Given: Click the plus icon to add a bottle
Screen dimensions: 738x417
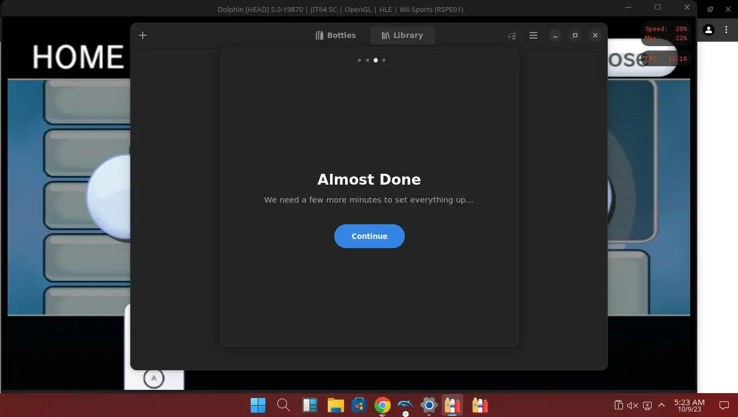Looking at the screenshot, I should coord(143,35).
